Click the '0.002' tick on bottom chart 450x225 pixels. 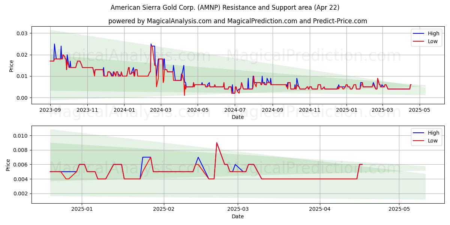tap(21, 194)
